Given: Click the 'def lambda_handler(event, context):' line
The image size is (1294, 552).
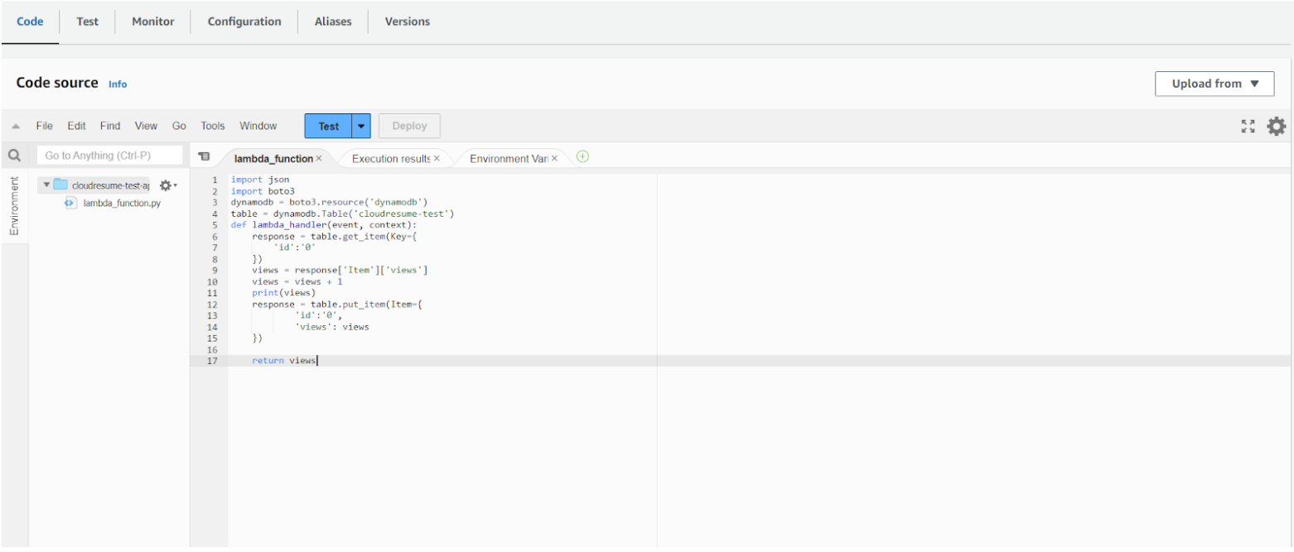Looking at the screenshot, I should pyautogui.click(x=324, y=225).
